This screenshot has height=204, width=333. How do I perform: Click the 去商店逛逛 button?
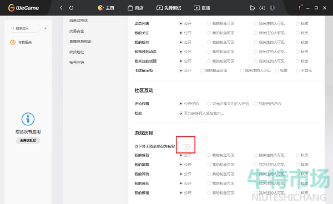click(x=28, y=140)
